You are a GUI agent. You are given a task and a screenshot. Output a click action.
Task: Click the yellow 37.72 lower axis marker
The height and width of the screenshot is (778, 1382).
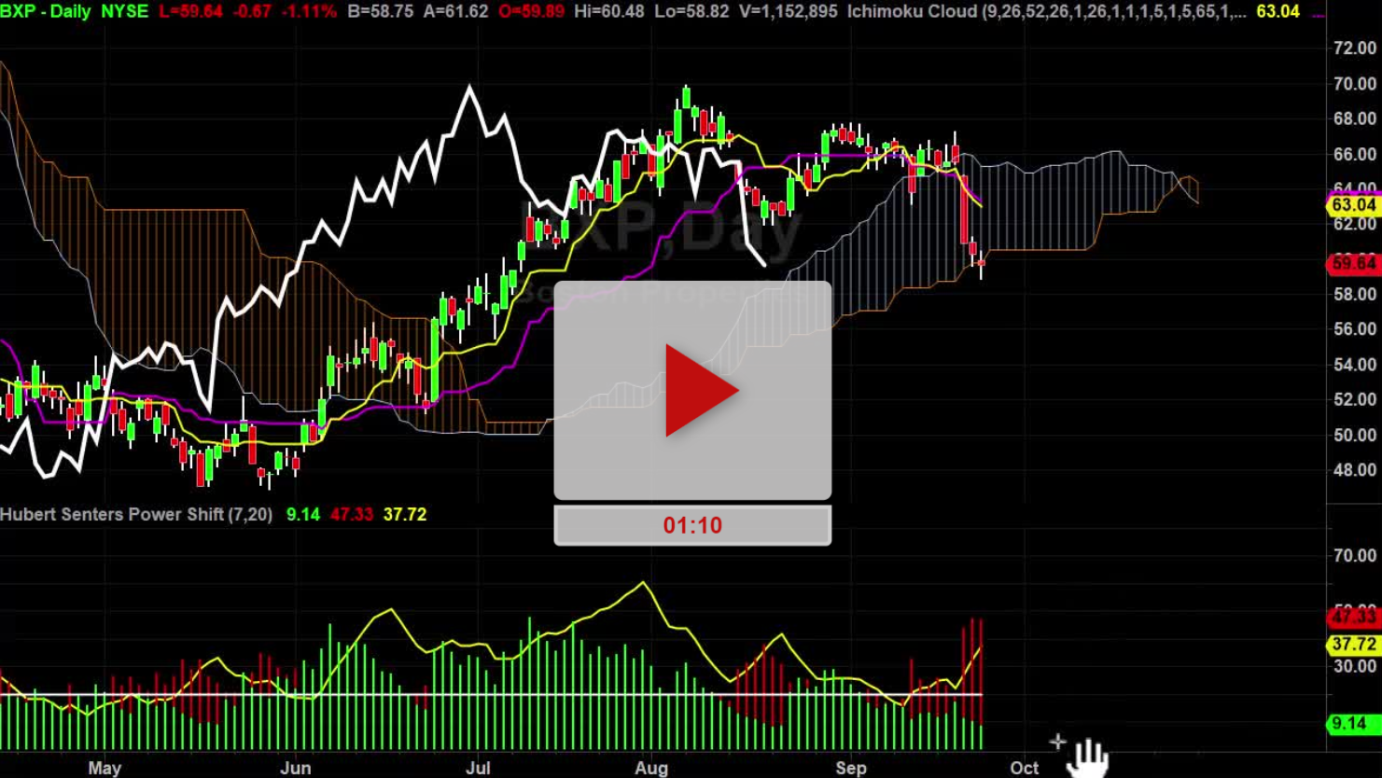[1353, 645]
